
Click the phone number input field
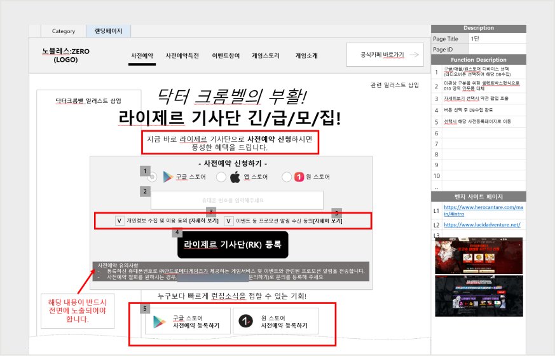(x=236, y=200)
